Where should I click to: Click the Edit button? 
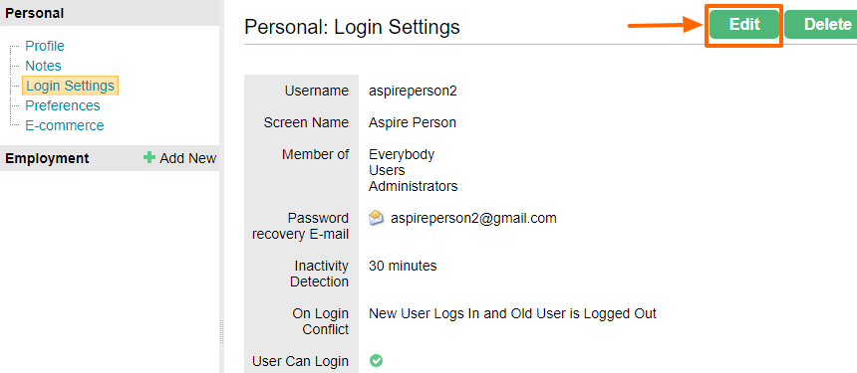tap(744, 25)
